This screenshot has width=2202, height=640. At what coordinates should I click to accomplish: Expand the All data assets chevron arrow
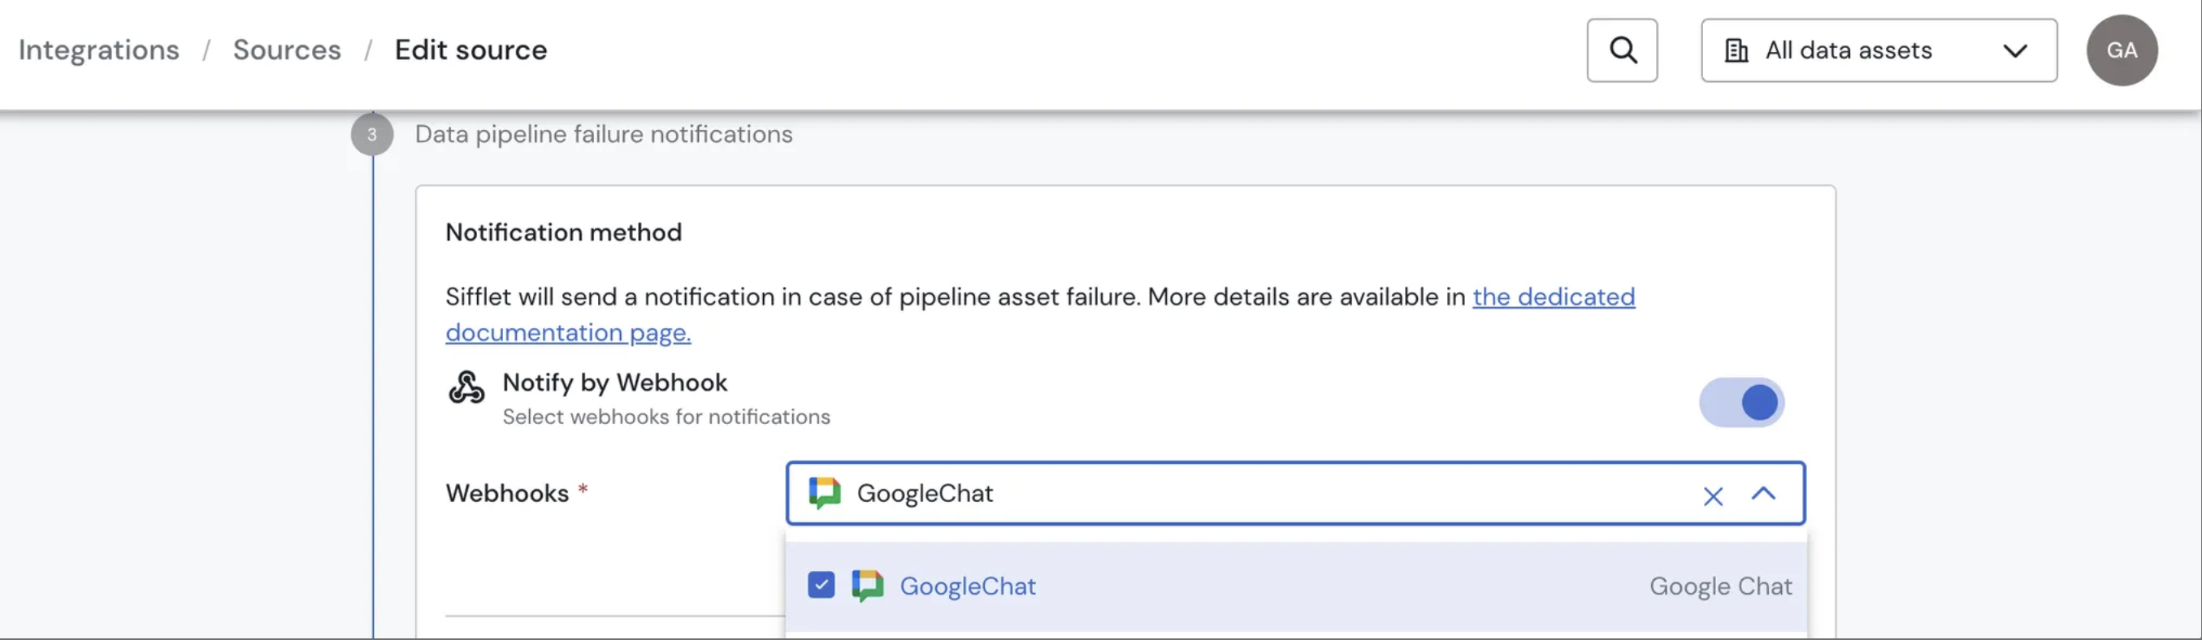click(2014, 51)
